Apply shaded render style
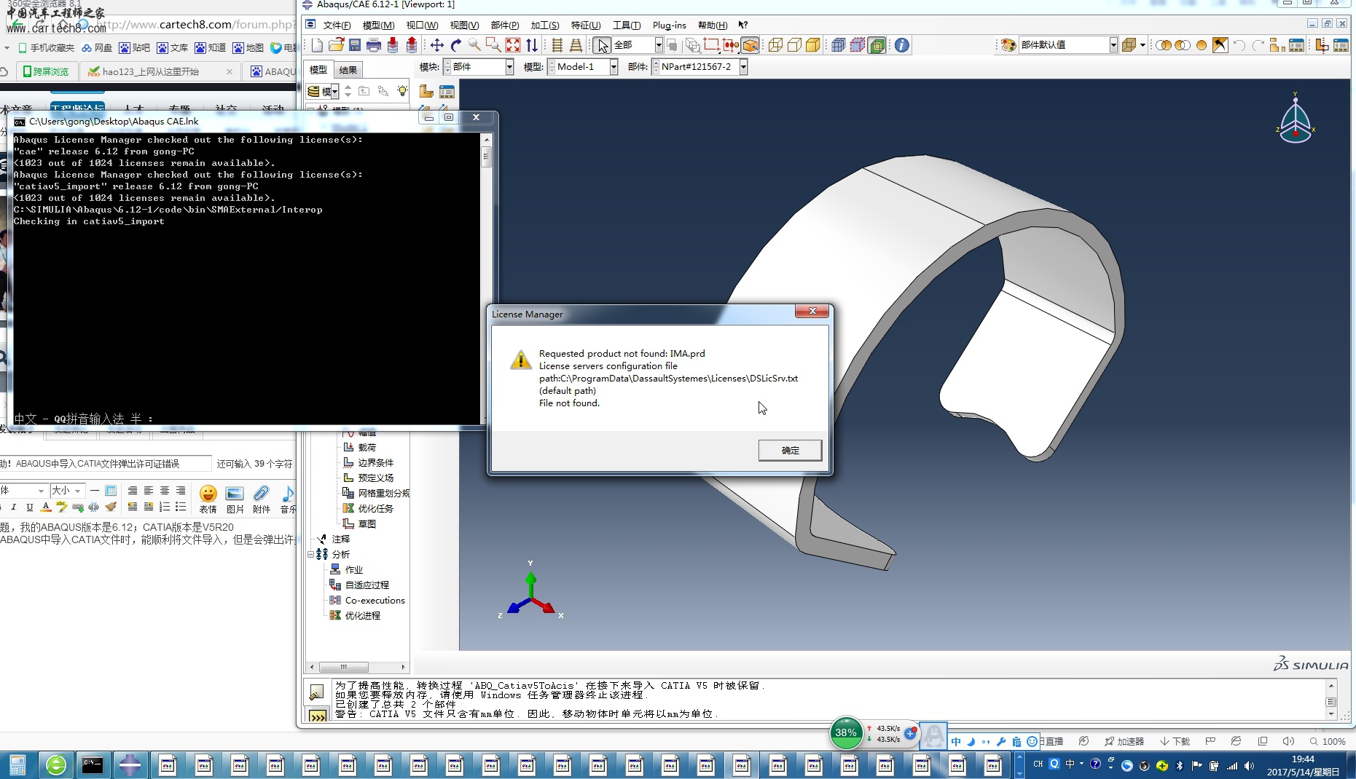This screenshot has width=1356, height=779. point(813,45)
